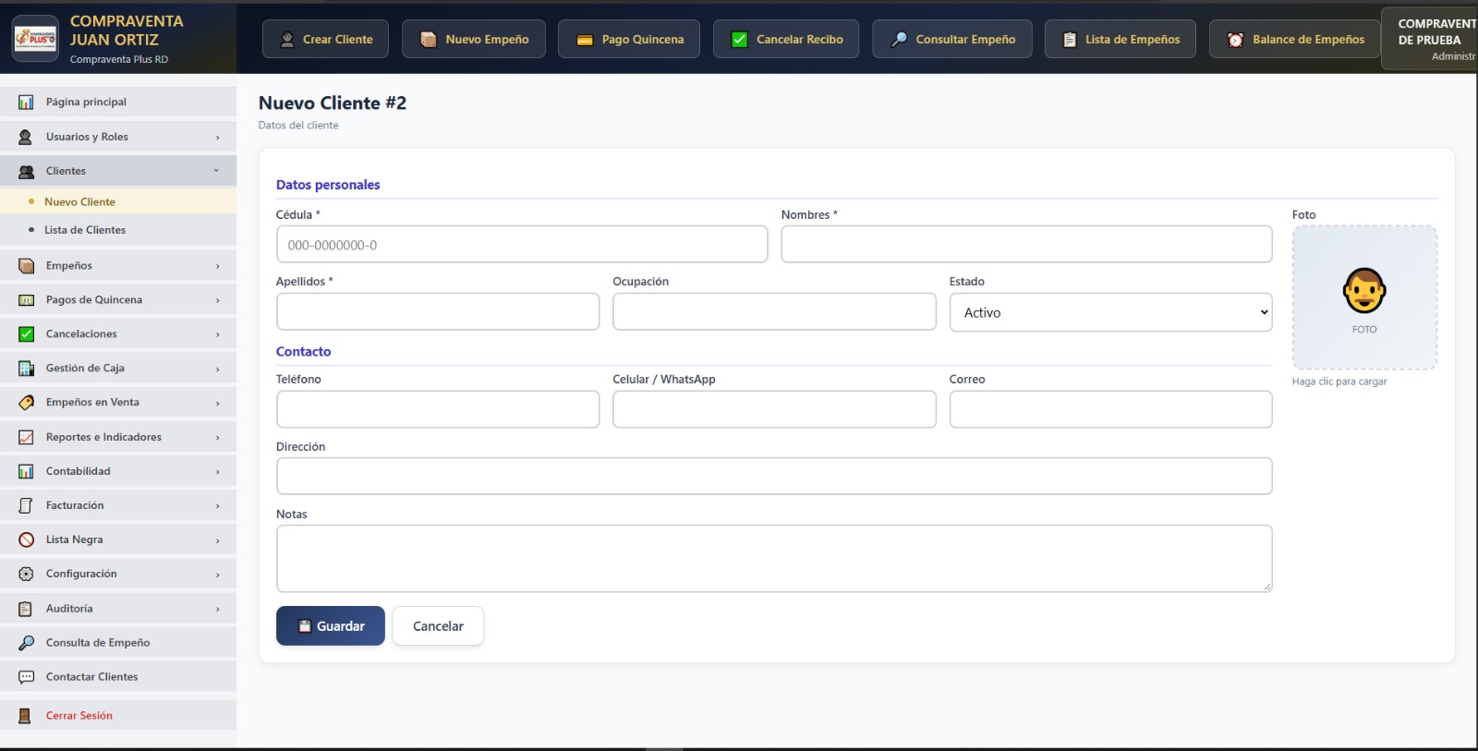The width and height of the screenshot is (1478, 751).
Task: Click into the Notas text area
Action: 774,559
